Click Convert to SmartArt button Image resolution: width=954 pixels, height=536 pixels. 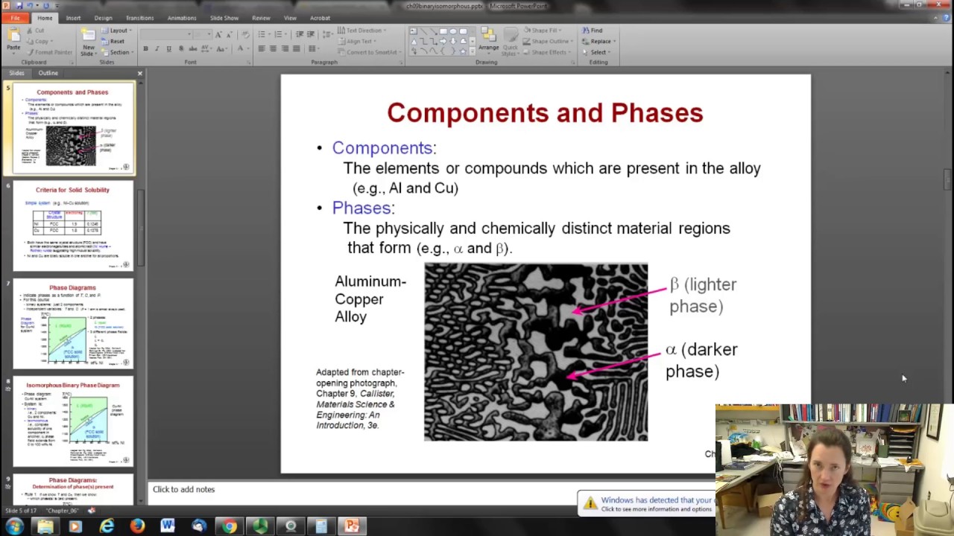click(368, 52)
